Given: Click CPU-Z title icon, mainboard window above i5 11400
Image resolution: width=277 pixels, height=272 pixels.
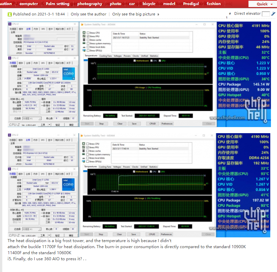Looking at the screenshot, I should point(10,24).
